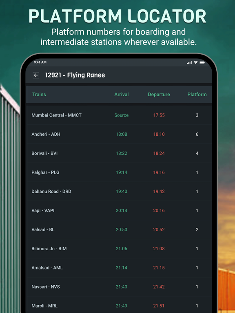
Task: Click platform number for Maroli
Action: click(x=197, y=306)
